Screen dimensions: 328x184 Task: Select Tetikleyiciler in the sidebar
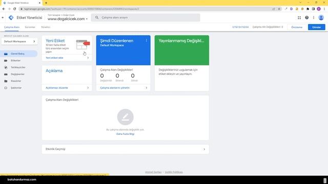tap(19, 67)
